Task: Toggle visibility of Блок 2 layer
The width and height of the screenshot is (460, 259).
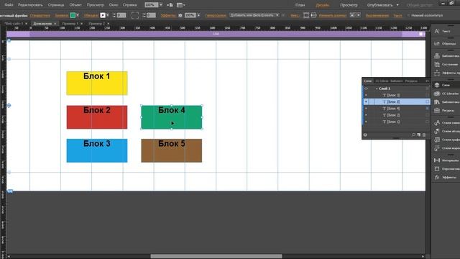Action: tap(366, 115)
